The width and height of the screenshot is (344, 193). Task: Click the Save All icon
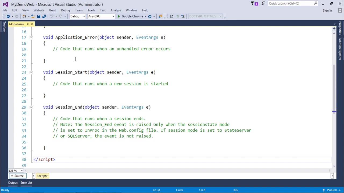coord(44,16)
